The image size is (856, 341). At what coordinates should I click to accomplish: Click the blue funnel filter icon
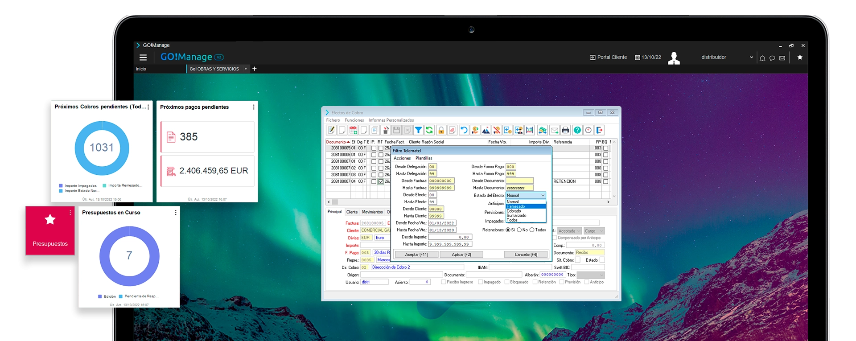418,130
